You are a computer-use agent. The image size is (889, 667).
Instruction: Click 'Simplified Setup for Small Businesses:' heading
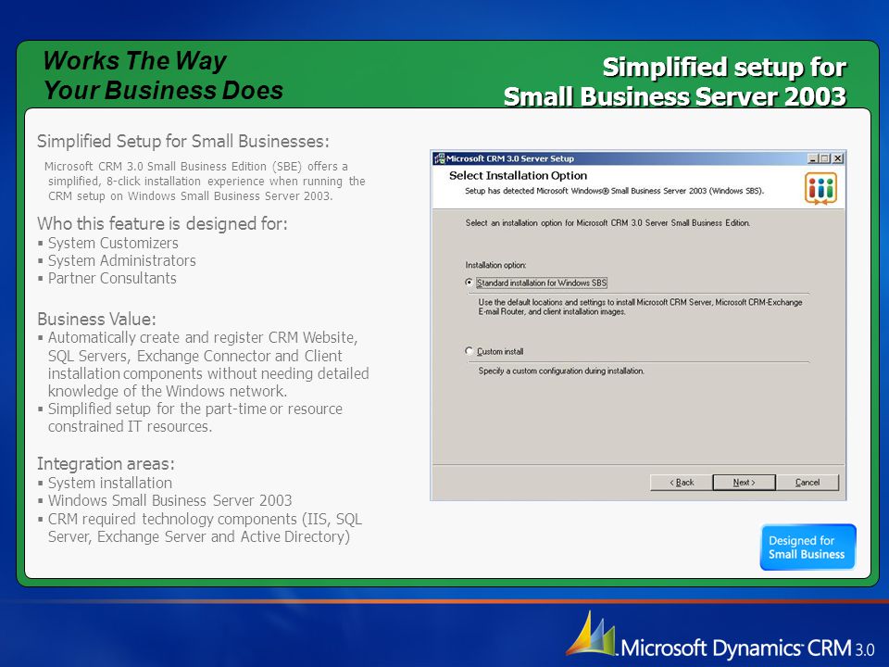click(x=182, y=141)
